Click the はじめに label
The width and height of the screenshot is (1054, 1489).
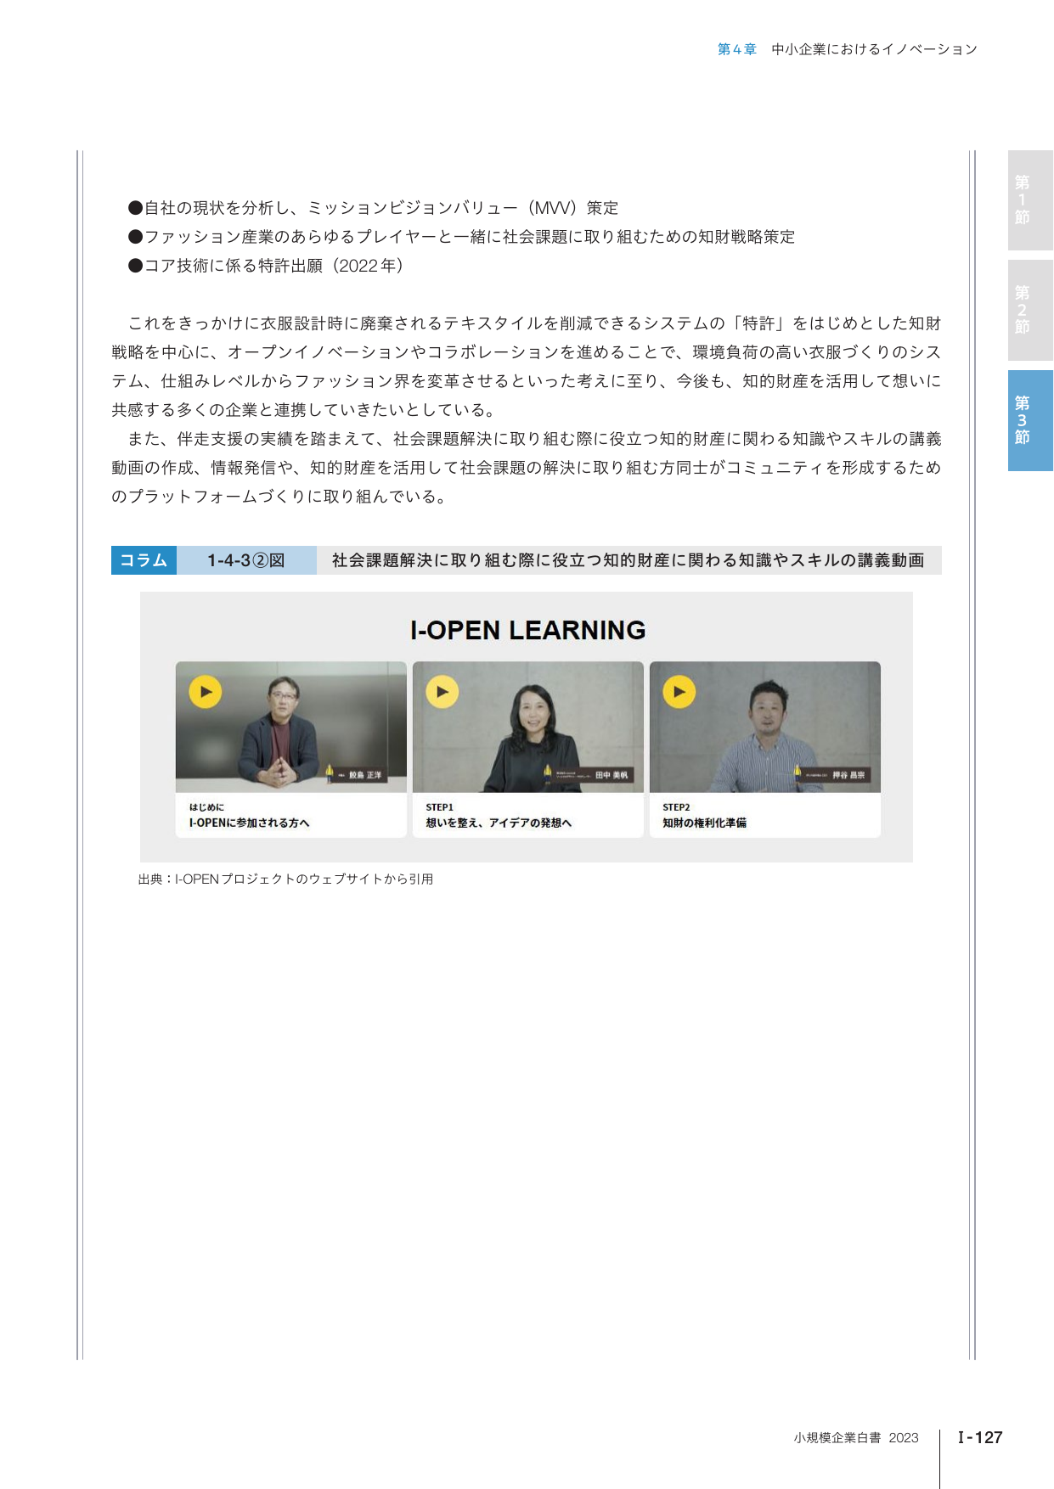click(x=206, y=807)
